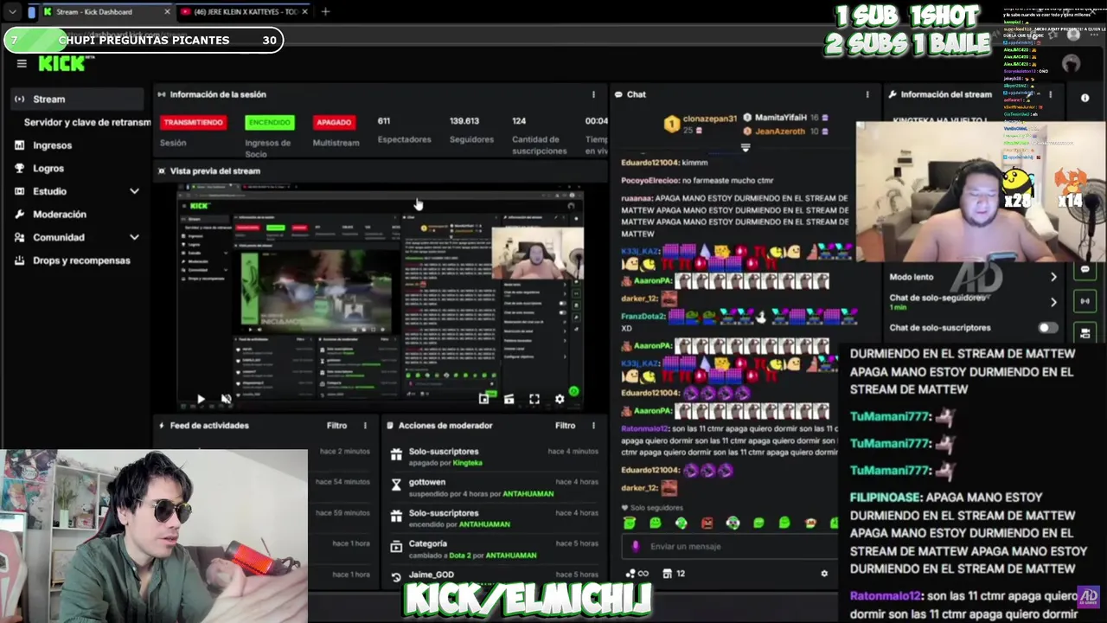The width and height of the screenshot is (1107, 623).
Task: Click the Información del stream header icon
Action: click(891, 94)
